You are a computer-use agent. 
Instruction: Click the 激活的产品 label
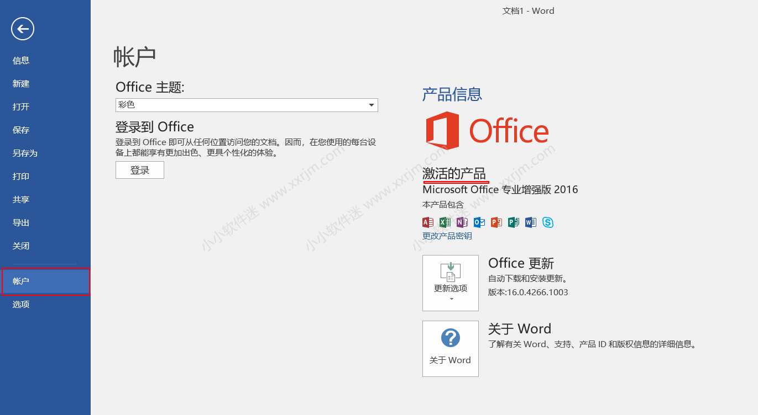pyautogui.click(x=454, y=173)
